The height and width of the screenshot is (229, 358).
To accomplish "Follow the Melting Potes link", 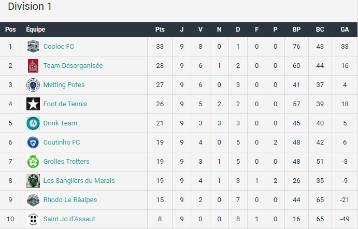I will tap(64, 85).
